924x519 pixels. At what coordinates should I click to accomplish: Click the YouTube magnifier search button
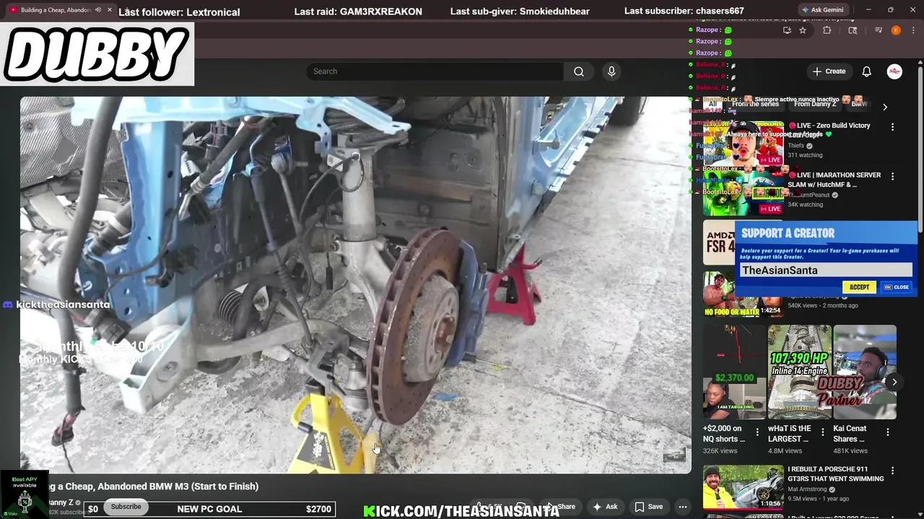click(x=579, y=71)
